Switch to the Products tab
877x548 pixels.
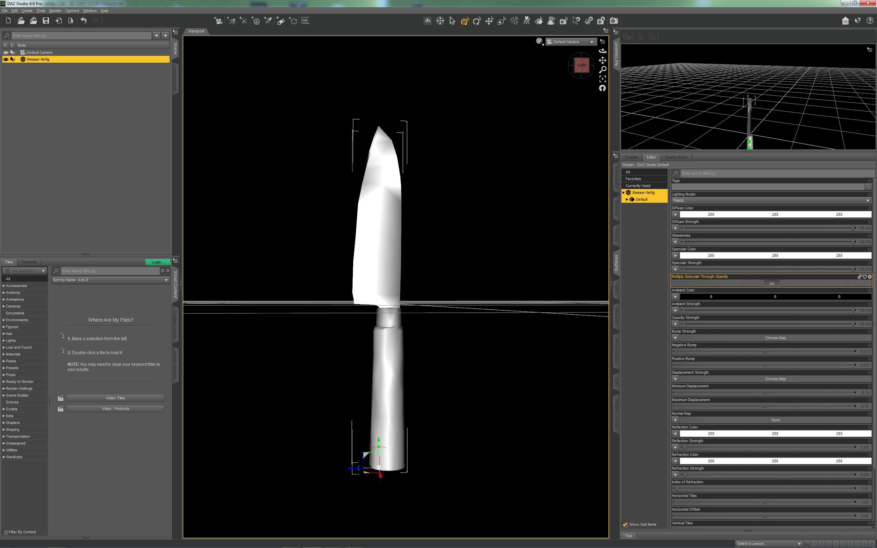29,262
